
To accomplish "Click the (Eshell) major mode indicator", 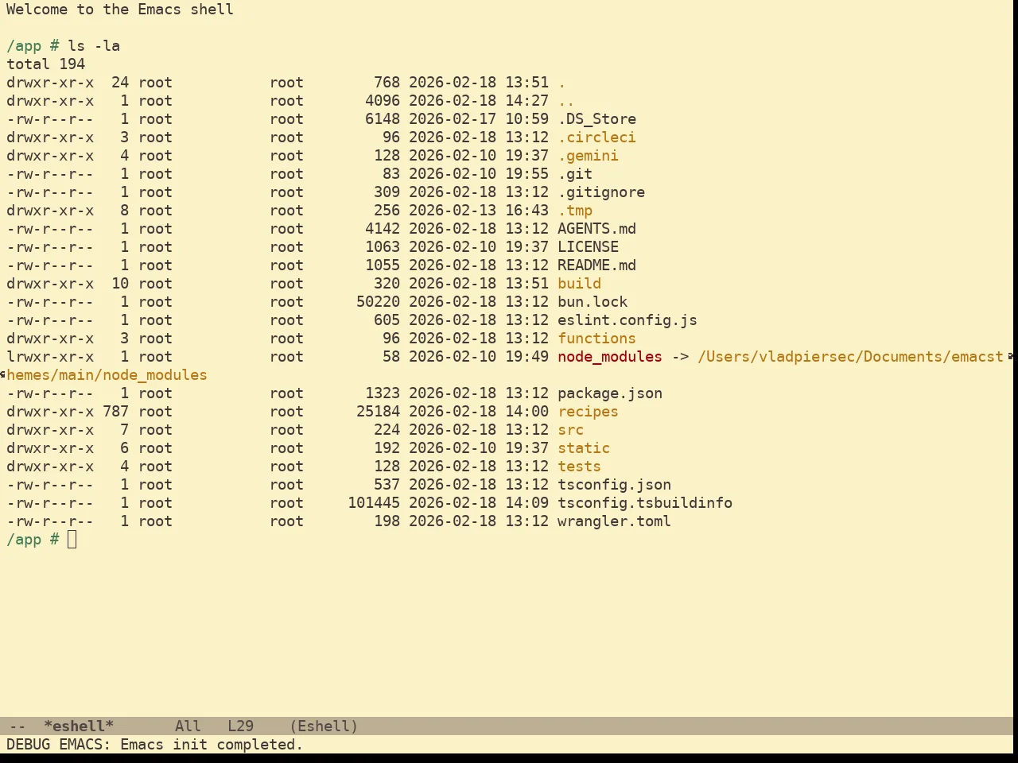I will point(324,726).
